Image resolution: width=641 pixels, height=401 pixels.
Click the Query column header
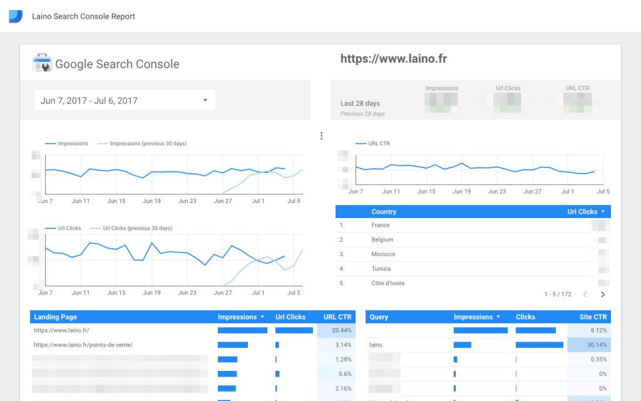379,316
